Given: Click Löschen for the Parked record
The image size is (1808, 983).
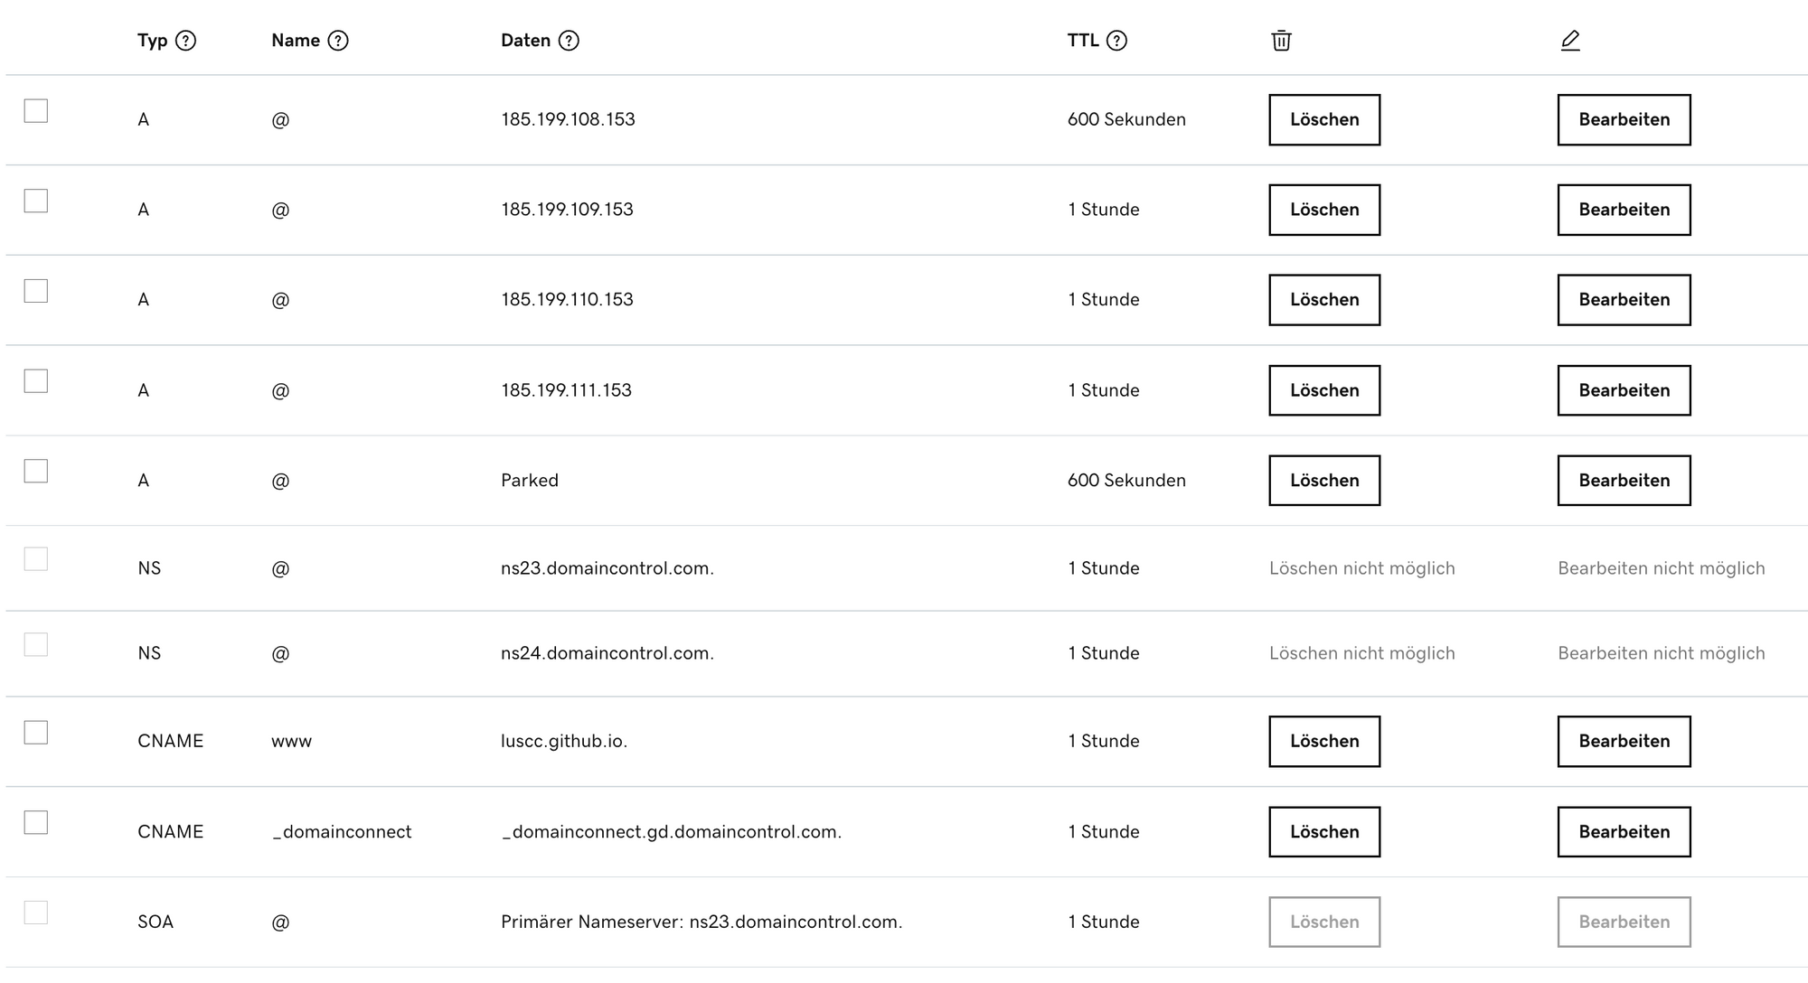Looking at the screenshot, I should click(x=1324, y=481).
